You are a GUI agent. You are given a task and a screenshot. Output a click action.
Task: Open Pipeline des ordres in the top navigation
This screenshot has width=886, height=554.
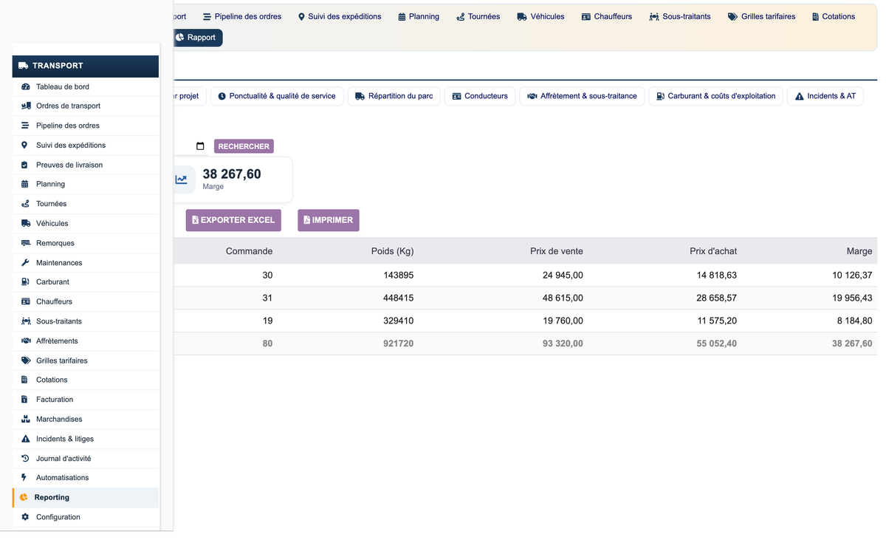pyautogui.click(x=242, y=16)
